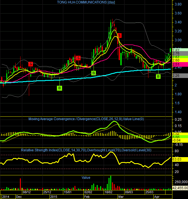
Task: Click the 25/12 date label
Action: coord(47,192)
